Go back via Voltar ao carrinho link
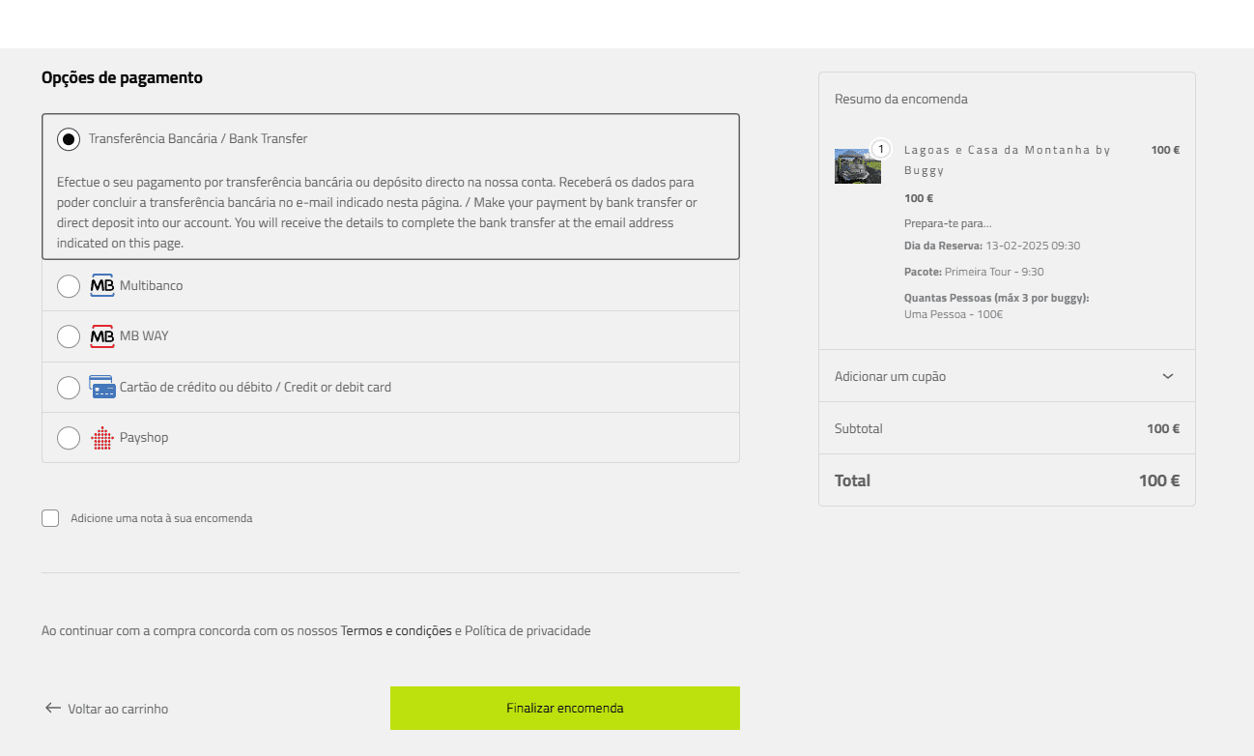 [117, 709]
